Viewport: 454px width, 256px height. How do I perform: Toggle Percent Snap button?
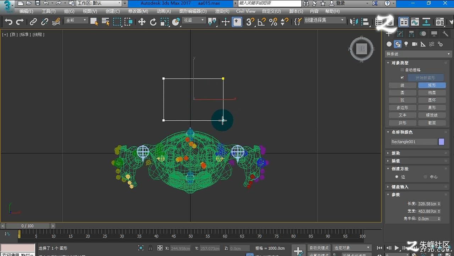(x=273, y=22)
